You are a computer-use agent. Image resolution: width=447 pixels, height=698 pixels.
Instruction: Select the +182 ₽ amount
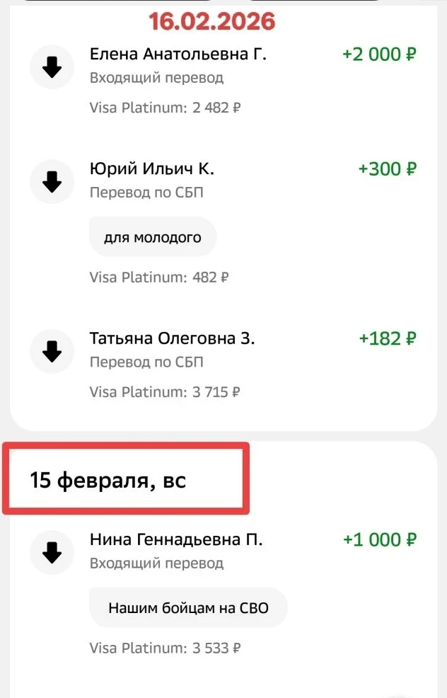tap(388, 338)
